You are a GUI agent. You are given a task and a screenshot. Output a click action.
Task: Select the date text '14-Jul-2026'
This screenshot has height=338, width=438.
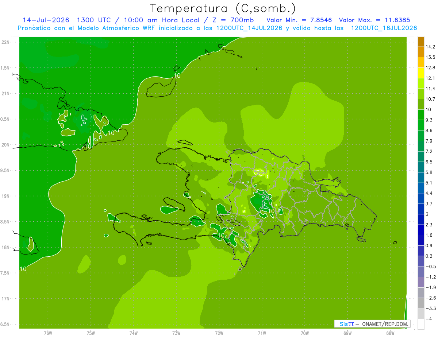click(46, 20)
